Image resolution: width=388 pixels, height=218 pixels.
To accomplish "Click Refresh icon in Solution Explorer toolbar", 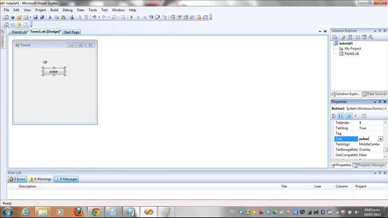I will [x=349, y=37].
